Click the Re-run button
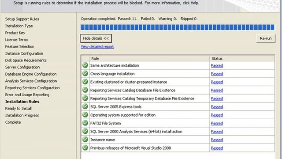Image resolution: width=282 pixels, height=159 pixels. [266, 38]
